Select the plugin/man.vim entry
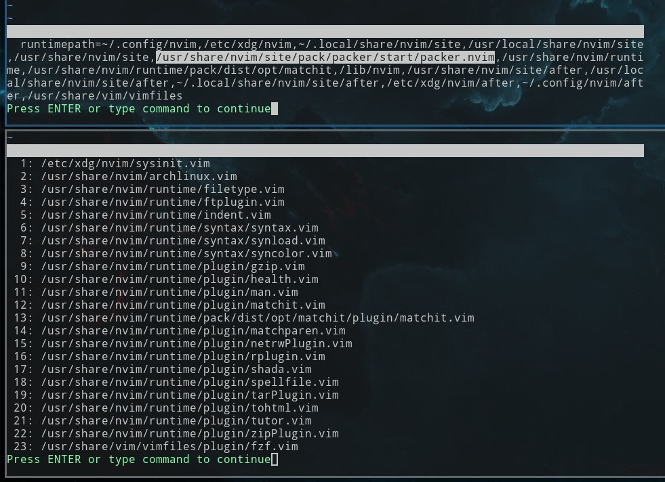Screen dimensions: 665x482 pyautogui.click(x=169, y=292)
